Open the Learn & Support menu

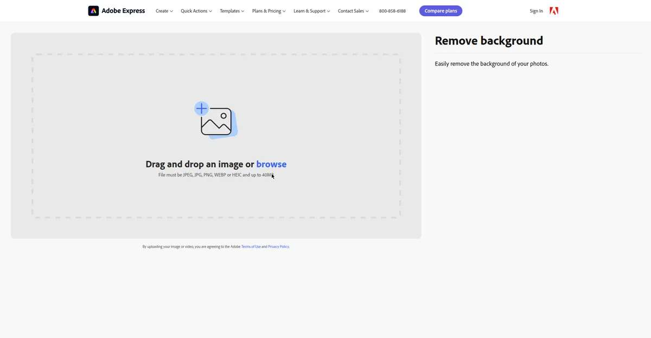tap(312, 11)
